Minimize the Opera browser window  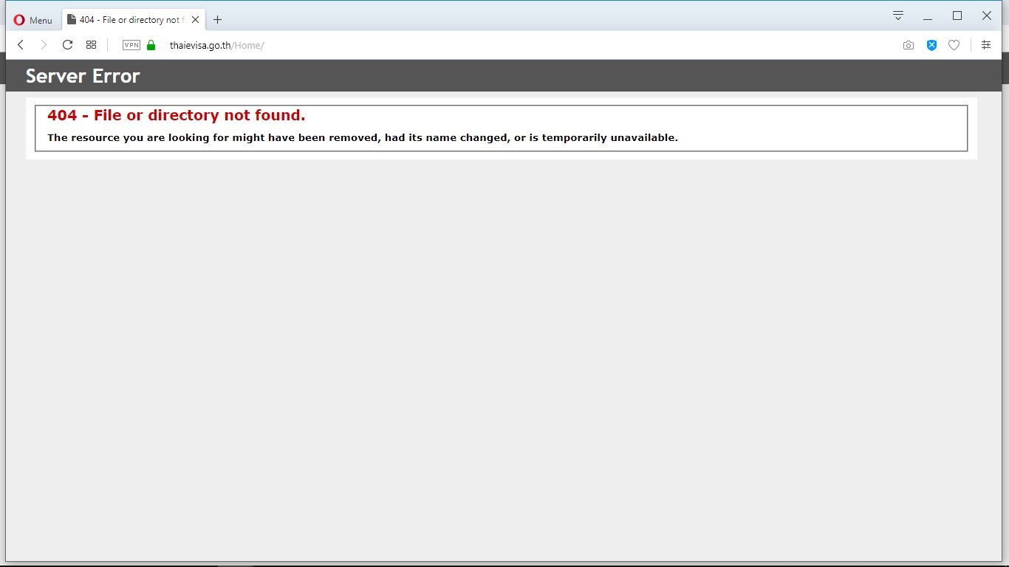pyautogui.click(x=928, y=16)
